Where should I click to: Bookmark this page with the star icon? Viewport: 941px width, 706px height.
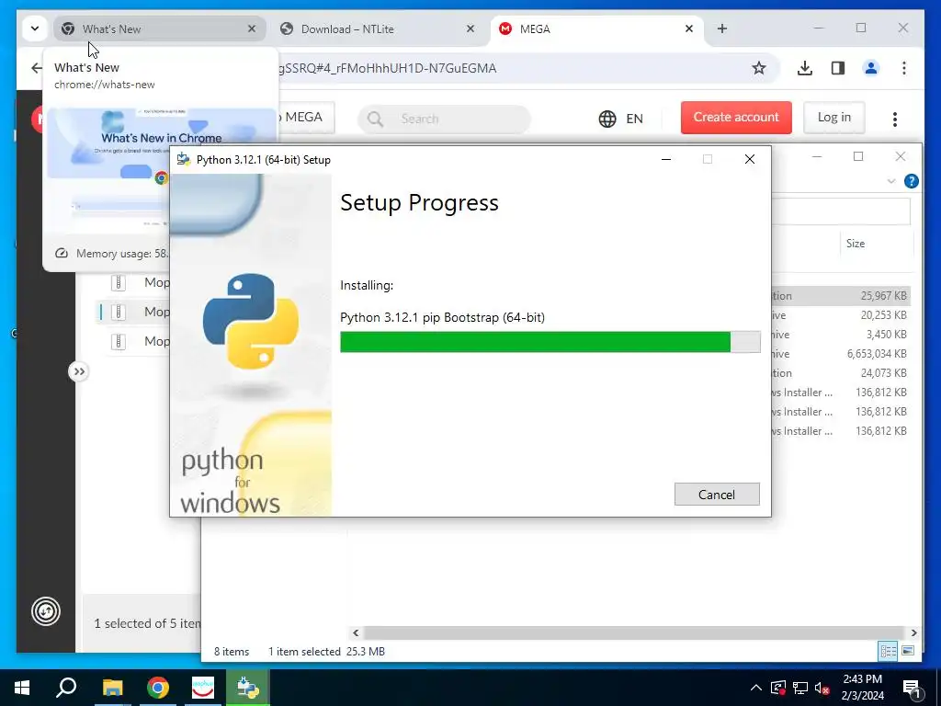pos(758,68)
